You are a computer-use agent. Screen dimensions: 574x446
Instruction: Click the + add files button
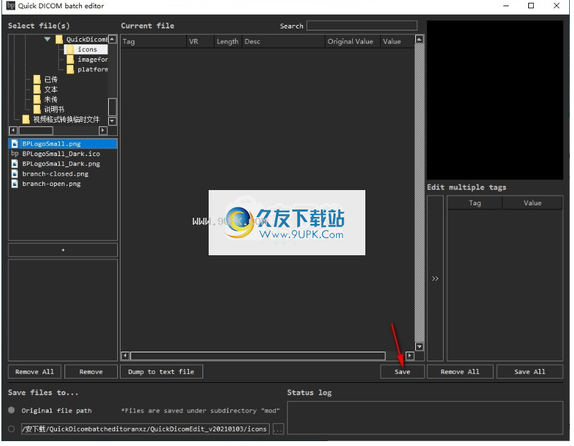pyautogui.click(x=63, y=250)
